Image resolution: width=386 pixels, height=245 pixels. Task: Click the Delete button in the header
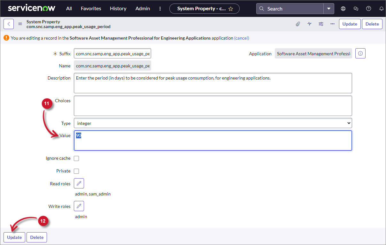pos(372,24)
